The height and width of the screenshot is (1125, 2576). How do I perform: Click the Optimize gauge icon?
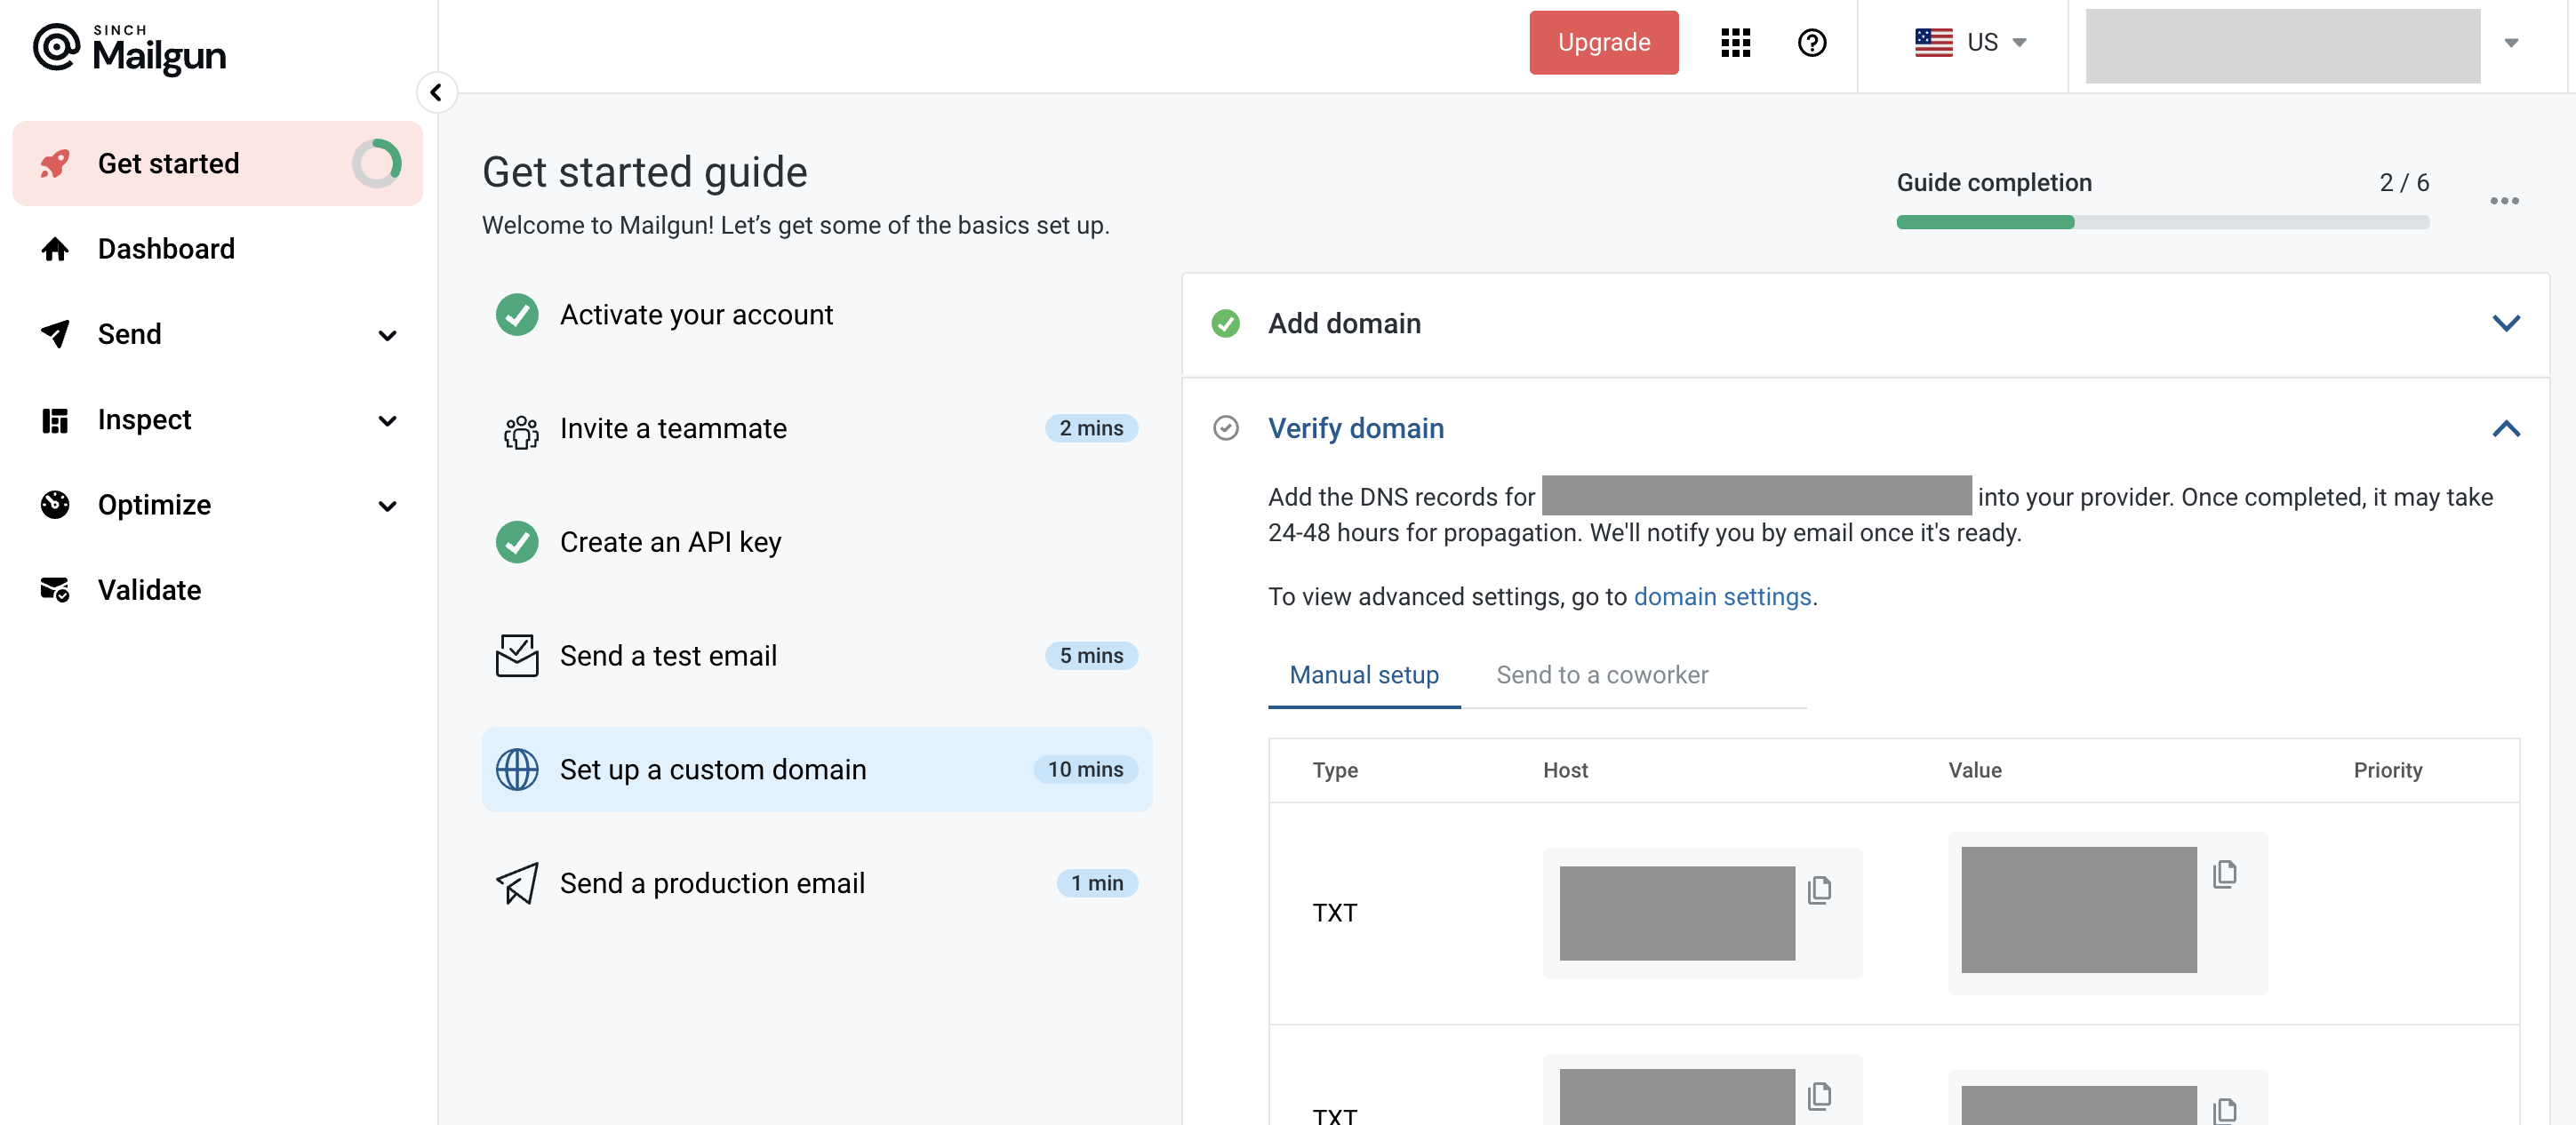click(x=55, y=505)
